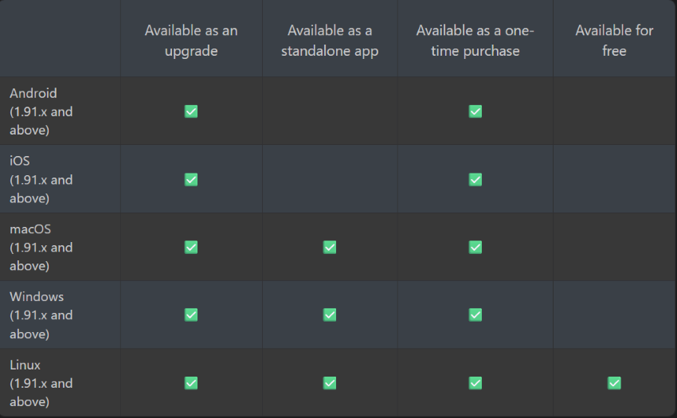The image size is (677, 418).
Task: Click Linux upgrade availability checkmark
Action: coord(191,383)
